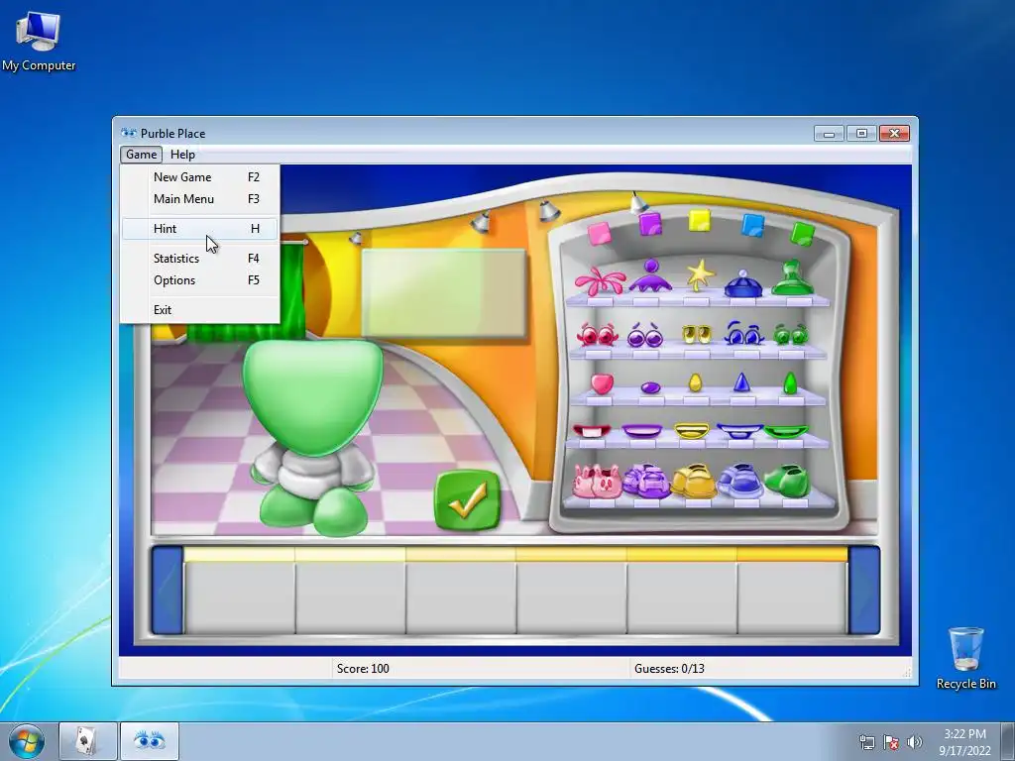This screenshot has height=761, width=1015.
Task: Select the green shoes
Action: coord(786,481)
